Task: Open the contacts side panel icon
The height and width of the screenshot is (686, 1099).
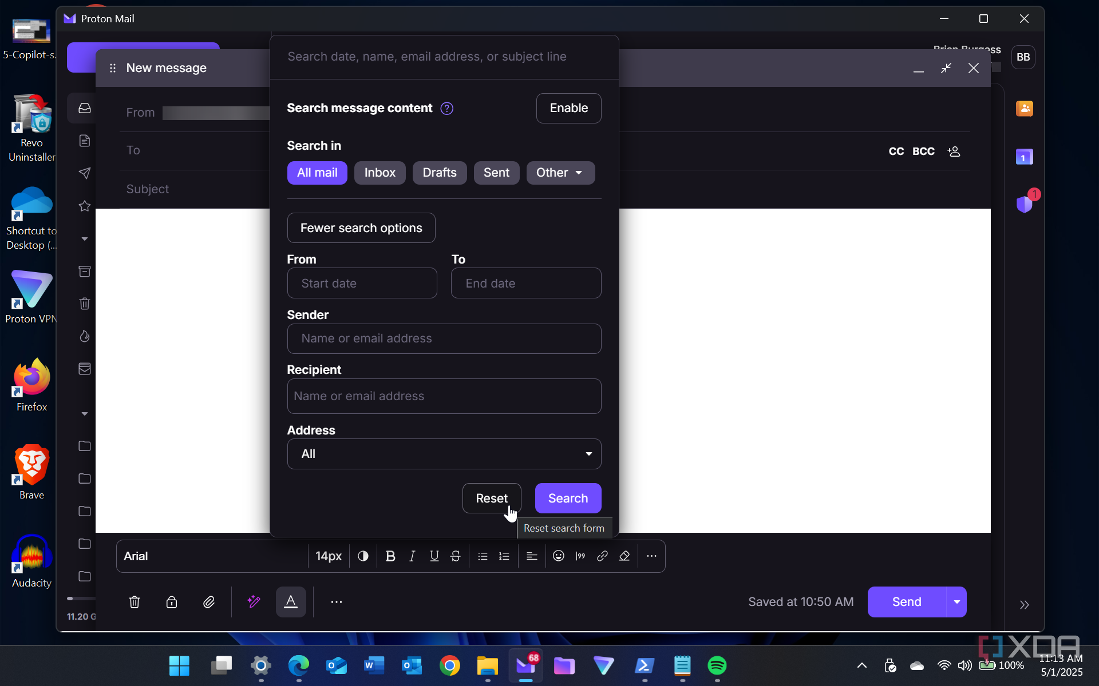Action: tap(1025, 109)
